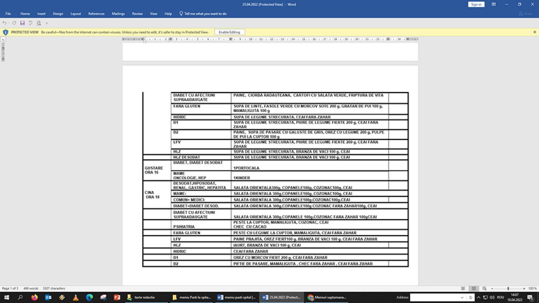The height and width of the screenshot is (303, 539).
Task: Open the References ribbon tab
Action: [96, 13]
